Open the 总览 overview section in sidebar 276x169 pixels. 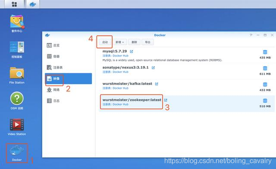(68, 45)
